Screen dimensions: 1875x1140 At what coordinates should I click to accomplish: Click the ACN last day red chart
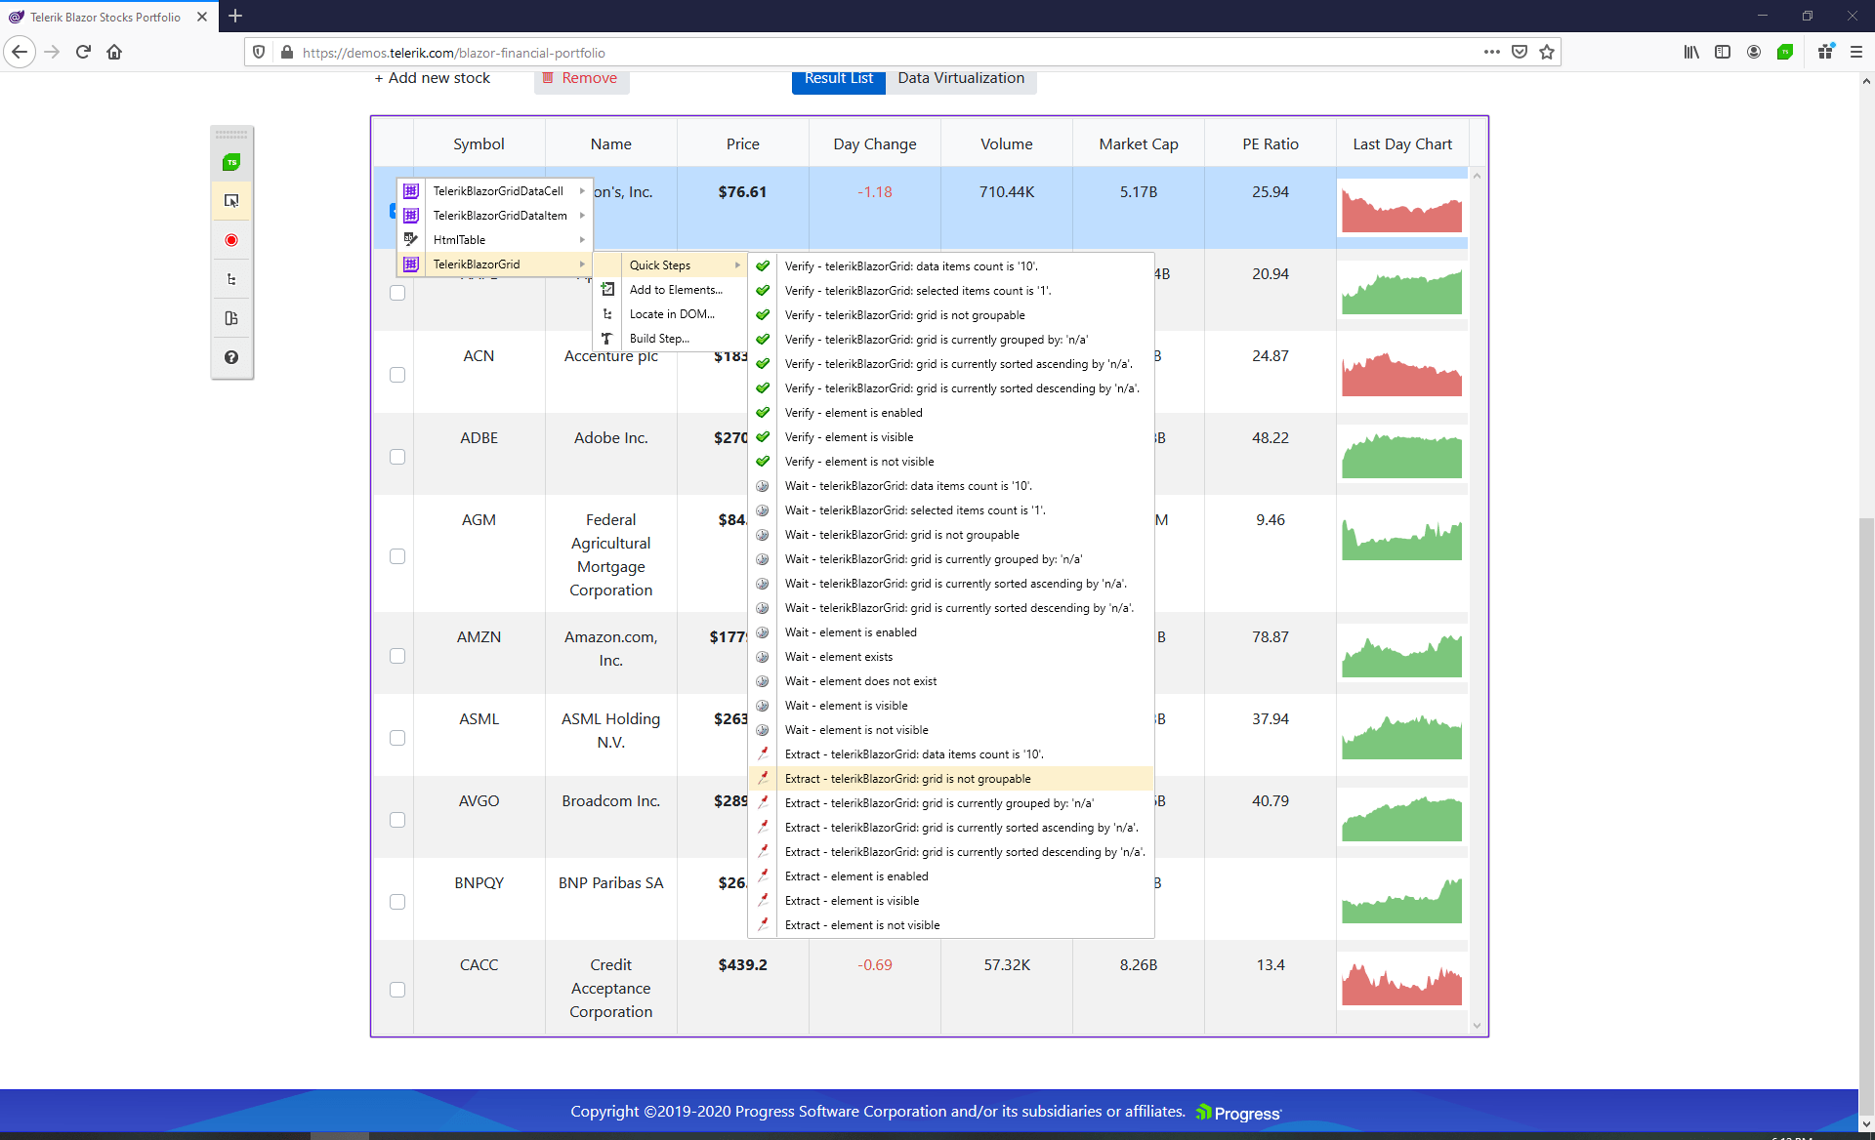1401,375
